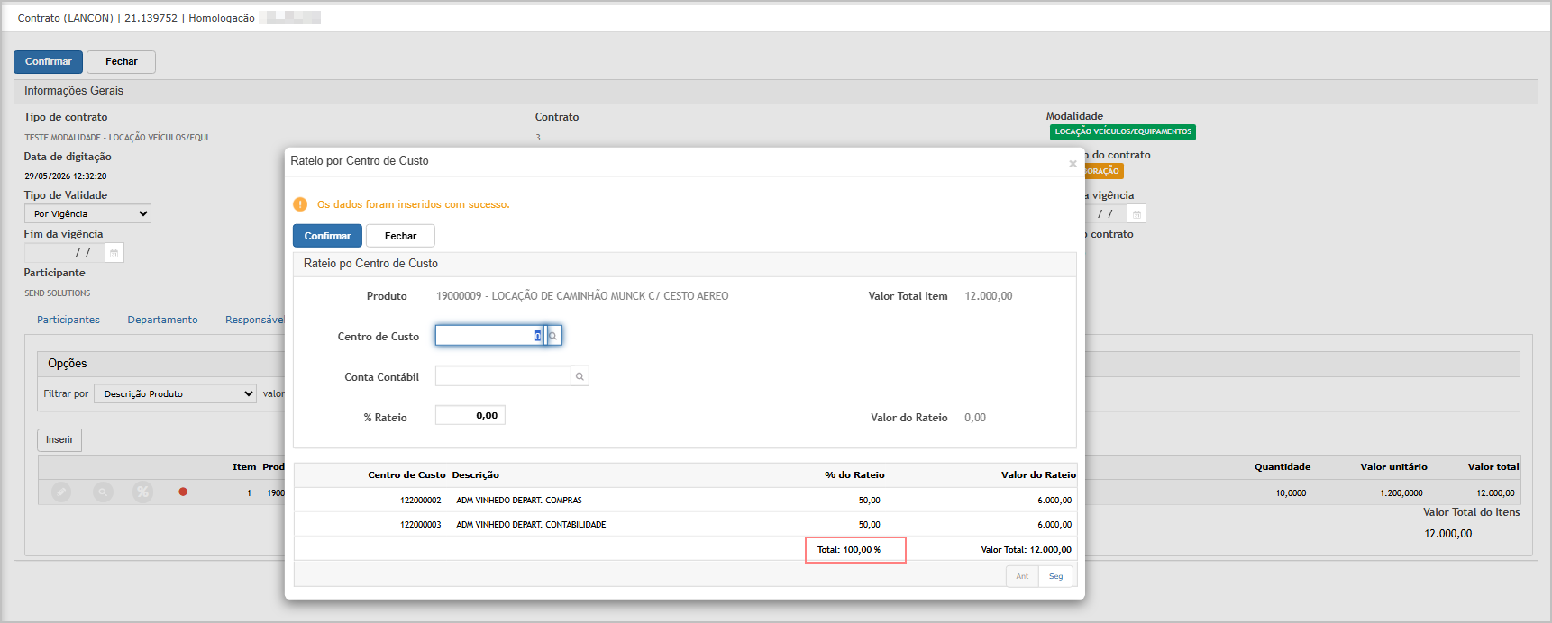Click the Quantidade column header
Viewport: 1552px width, 623px height.
pos(1283,466)
